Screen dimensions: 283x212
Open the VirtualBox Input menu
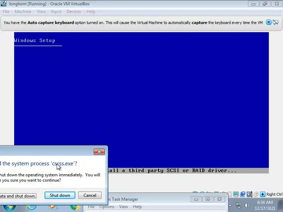(x=56, y=12)
